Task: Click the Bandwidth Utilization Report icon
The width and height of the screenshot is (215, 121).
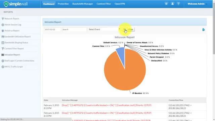Action: point(3,37)
